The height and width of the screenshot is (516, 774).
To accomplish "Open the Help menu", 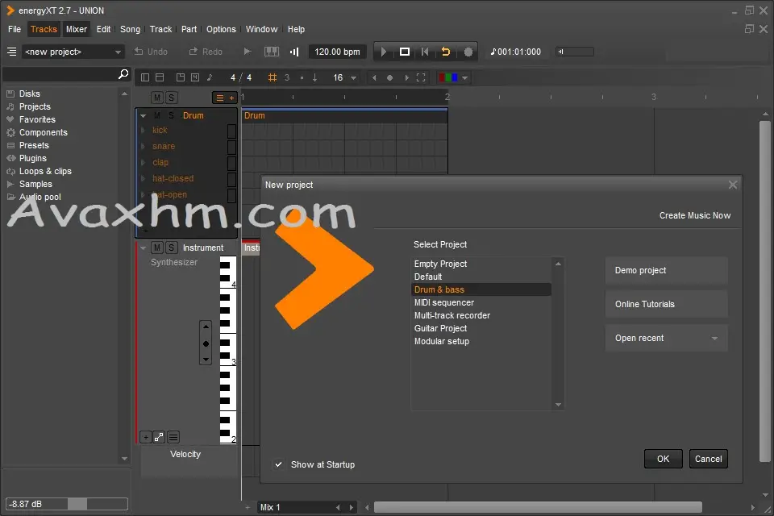I will click(x=296, y=29).
